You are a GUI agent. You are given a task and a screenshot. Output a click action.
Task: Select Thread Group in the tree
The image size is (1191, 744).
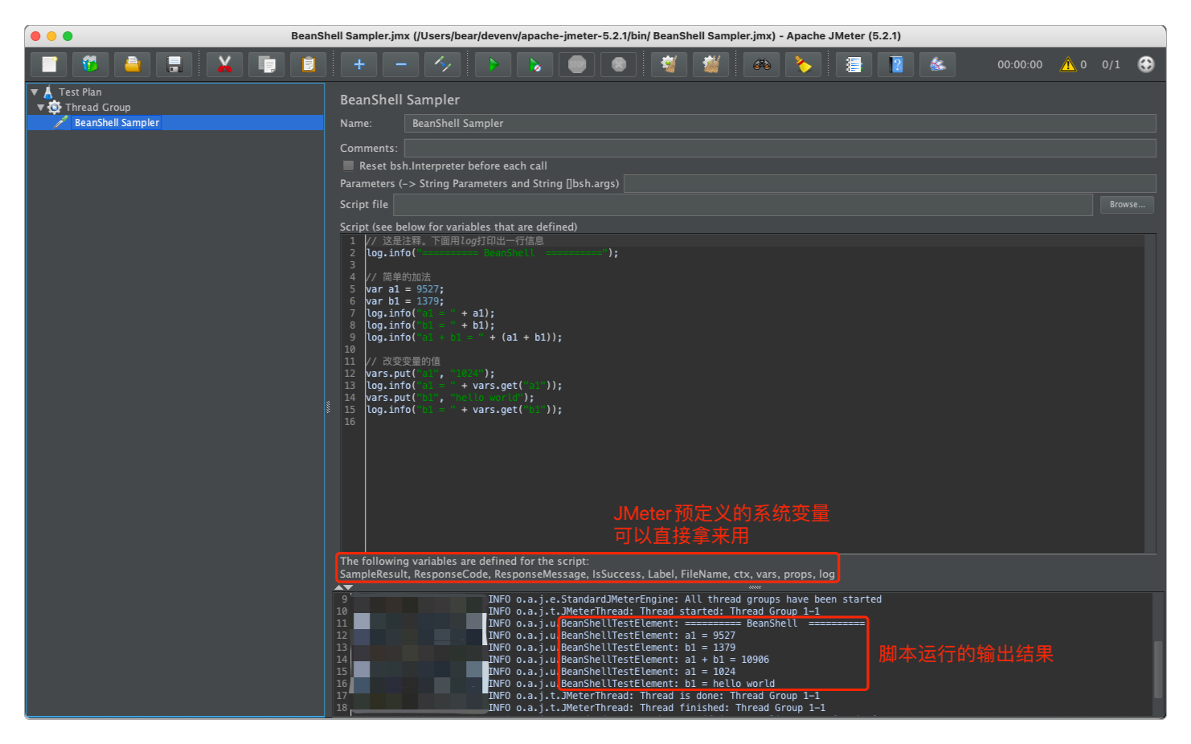[97, 107]
